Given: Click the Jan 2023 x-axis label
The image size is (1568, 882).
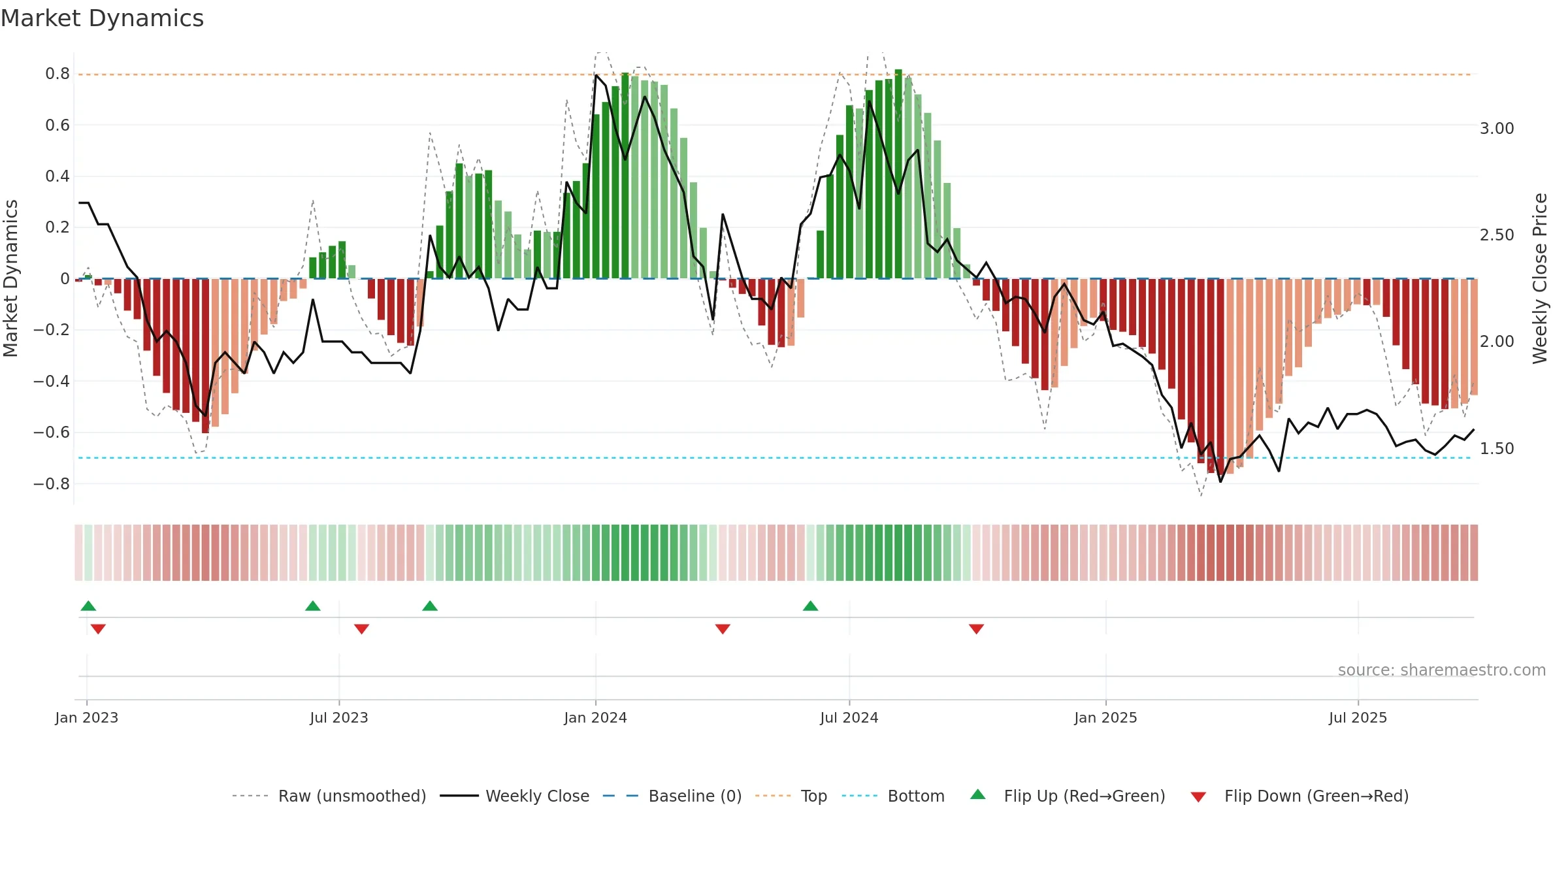Looking at the screenshot, I should point(87,717).
